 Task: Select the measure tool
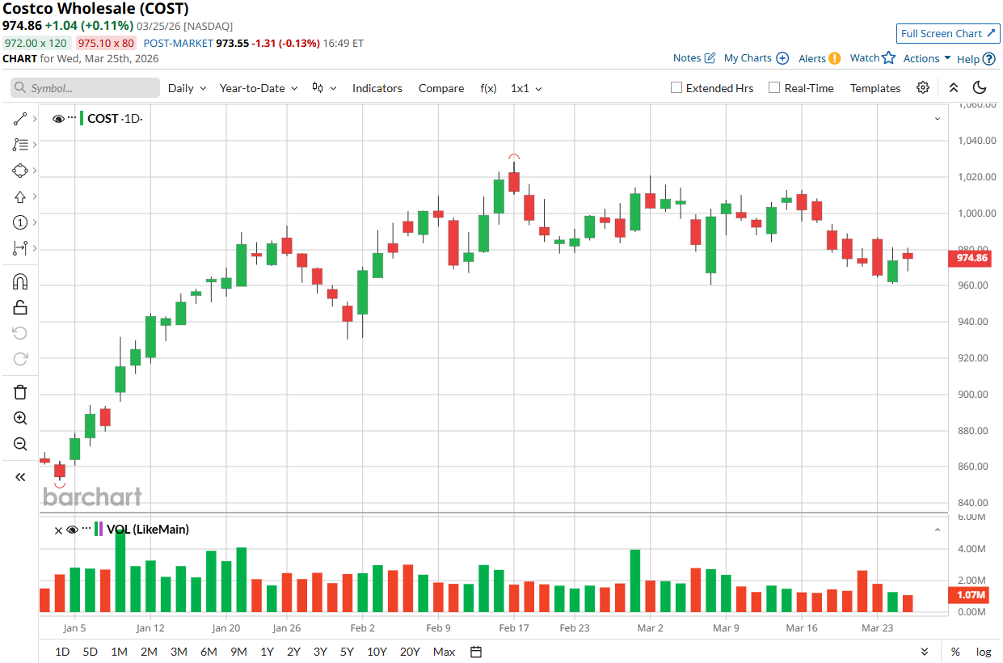[x=20, y=248]
